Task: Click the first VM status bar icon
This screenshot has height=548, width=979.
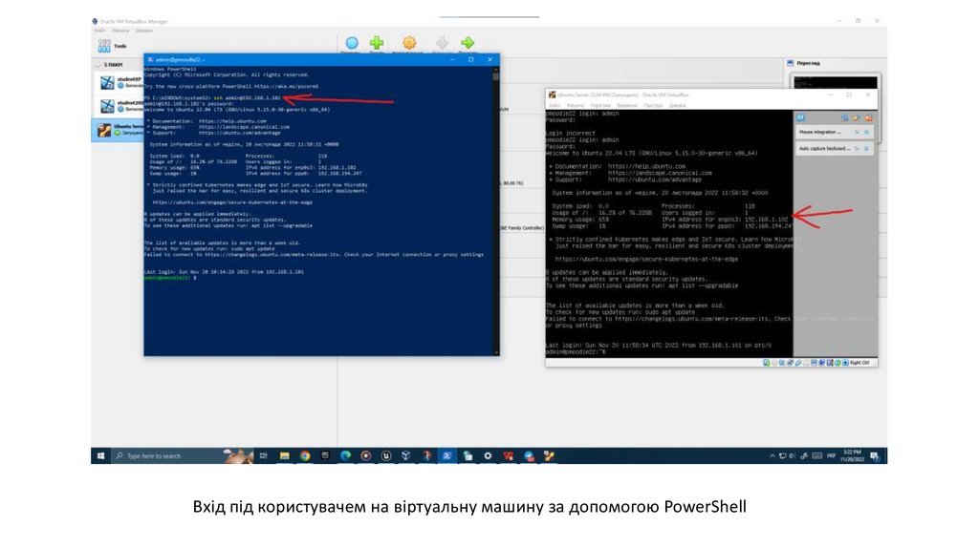Action: [766, 362]
